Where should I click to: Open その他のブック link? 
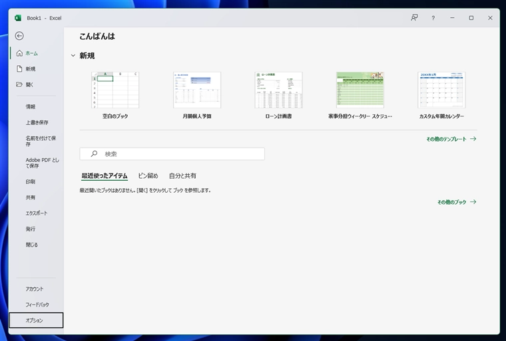457,202
